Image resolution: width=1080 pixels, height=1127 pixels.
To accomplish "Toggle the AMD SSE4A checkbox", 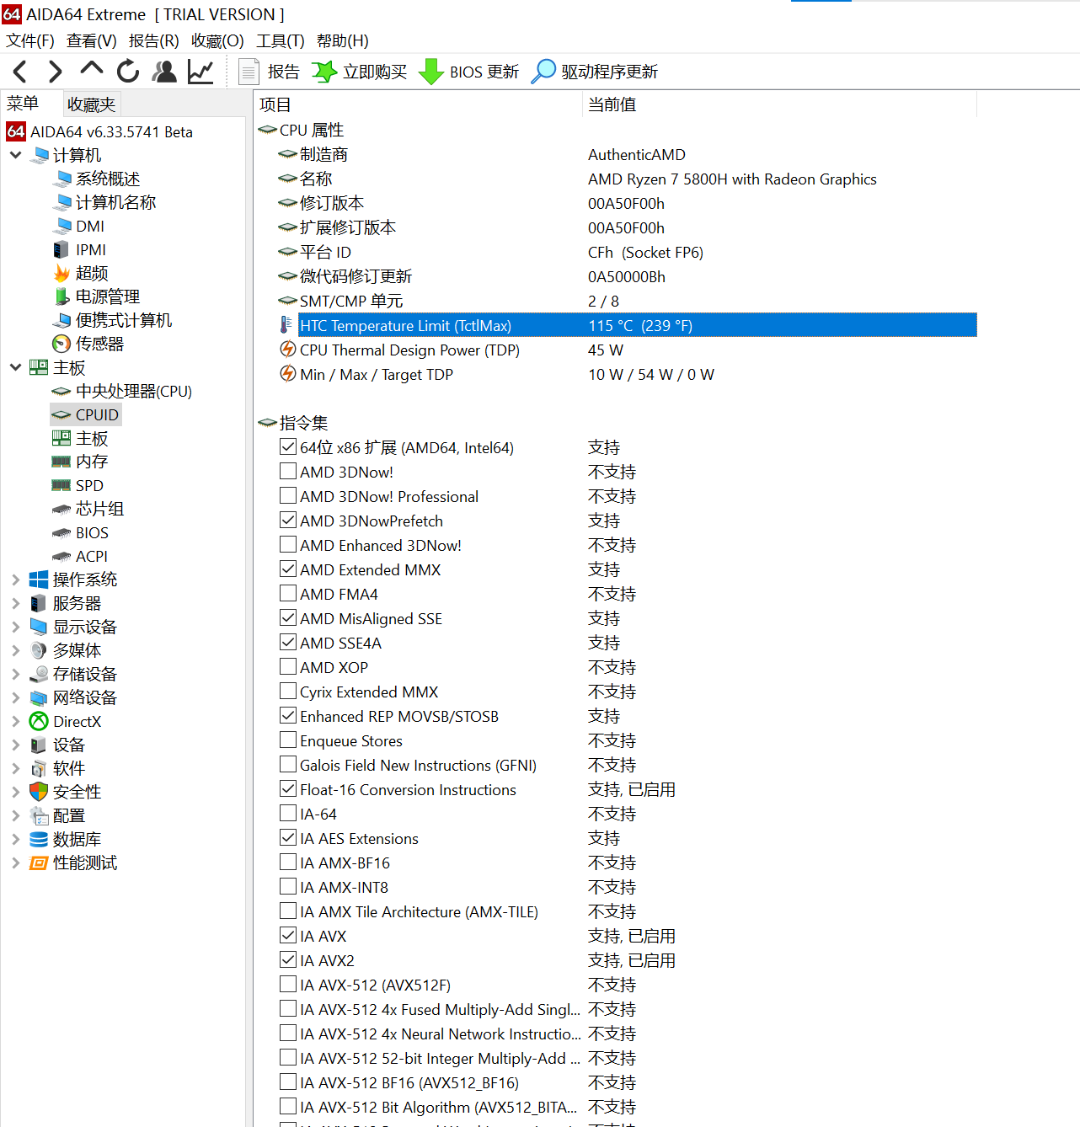I will click(x=288, y=642).
